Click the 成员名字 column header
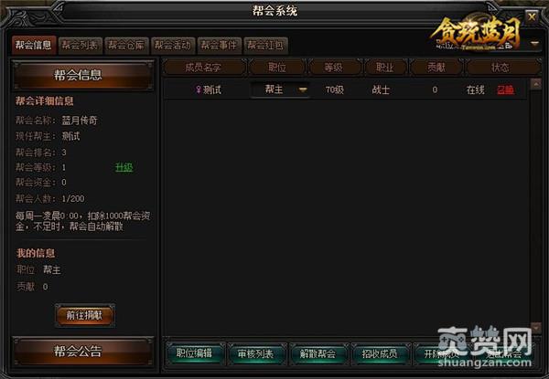This screenshot has height=379, width=549. tap(204, 67)
